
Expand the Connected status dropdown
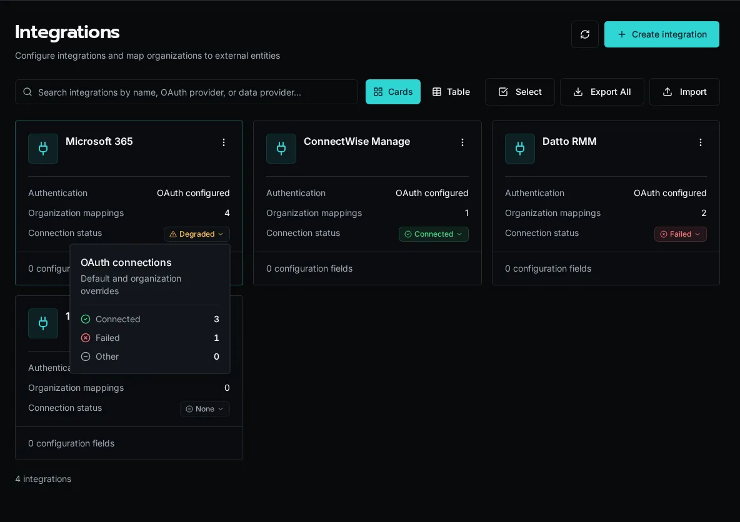click(x=434, y=234)
